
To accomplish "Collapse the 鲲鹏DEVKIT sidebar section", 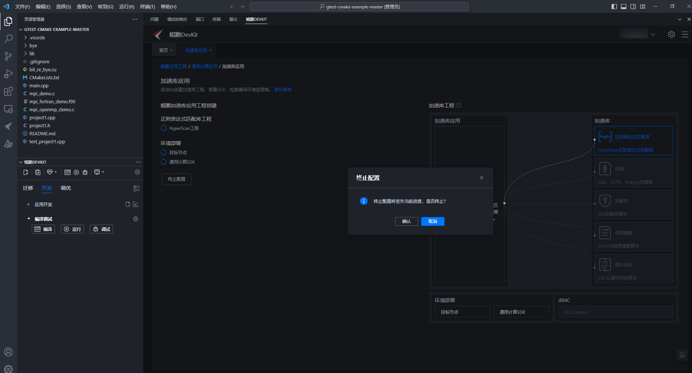I will [21, 162].
